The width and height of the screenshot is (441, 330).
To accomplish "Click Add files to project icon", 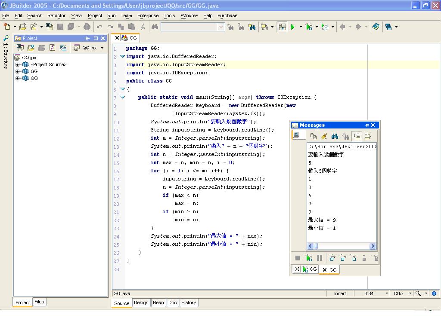I will click(x=31, y=48).
